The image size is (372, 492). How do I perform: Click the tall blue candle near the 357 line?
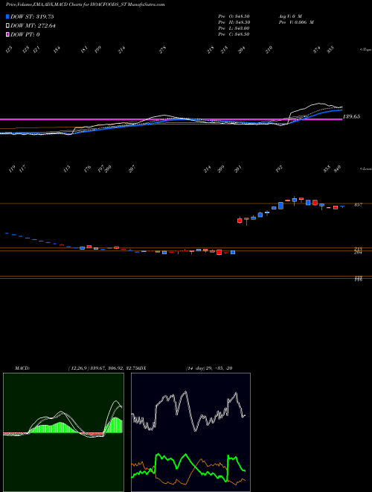click(x=280, y=206)
